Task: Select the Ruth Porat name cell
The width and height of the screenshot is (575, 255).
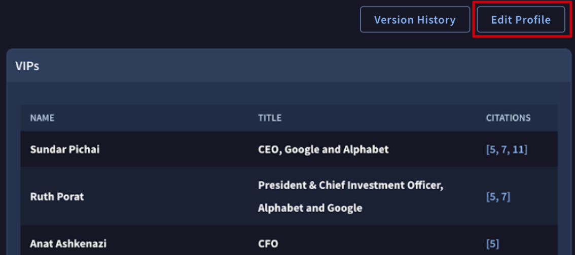Action: (x=57, y=196)
